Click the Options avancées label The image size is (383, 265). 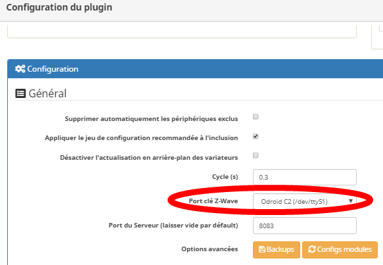coord(210,249)
